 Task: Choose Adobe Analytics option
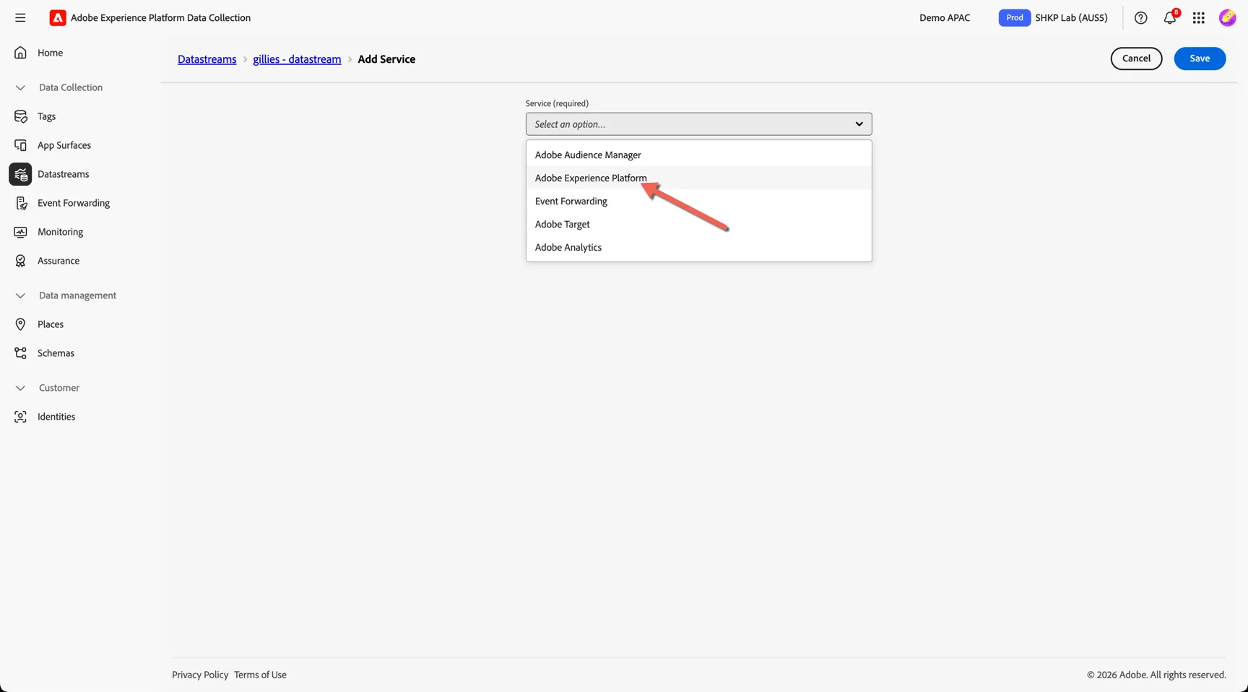pos(698,247)
